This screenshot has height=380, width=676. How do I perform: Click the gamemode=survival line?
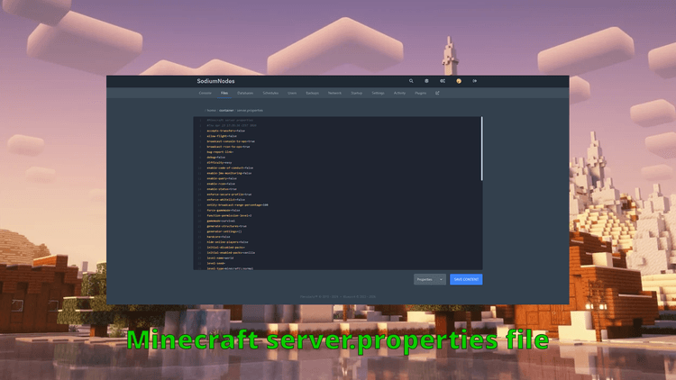(221, 221)
